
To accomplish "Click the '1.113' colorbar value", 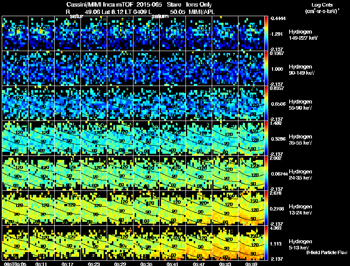I will 276,244.
